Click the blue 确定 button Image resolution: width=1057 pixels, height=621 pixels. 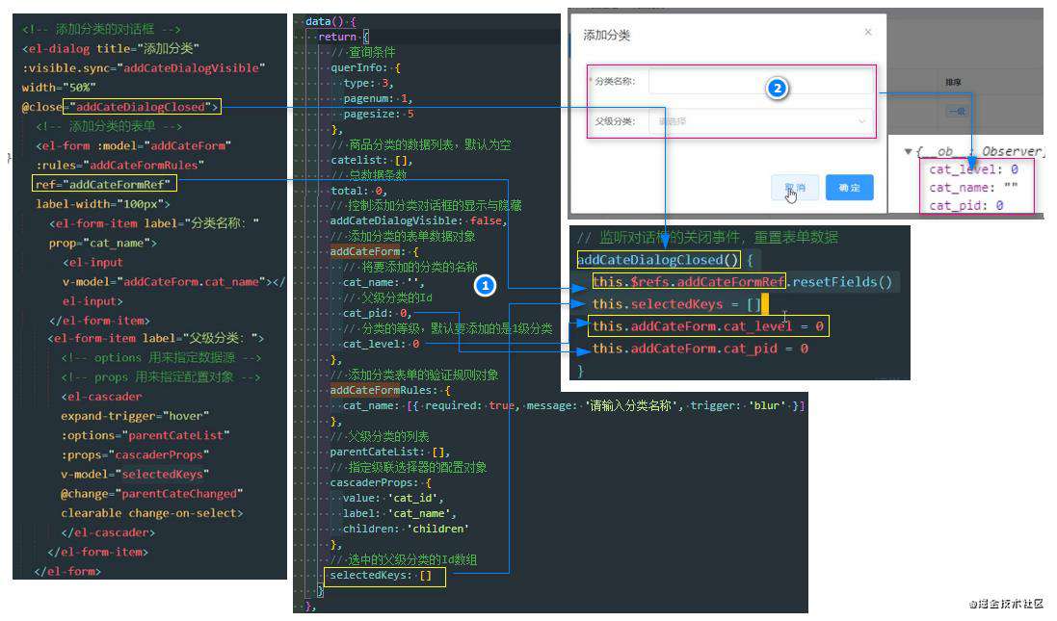850,187
